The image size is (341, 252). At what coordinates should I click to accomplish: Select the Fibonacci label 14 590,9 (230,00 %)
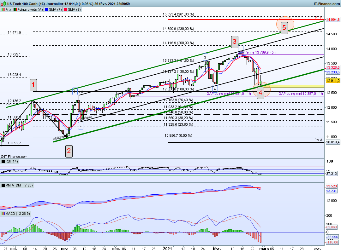point(178,29)
